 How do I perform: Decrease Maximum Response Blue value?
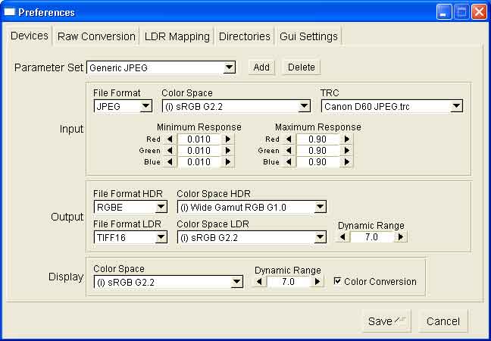289,162
